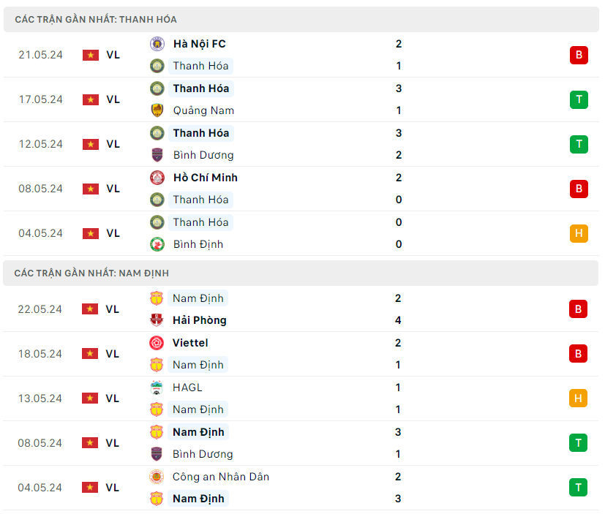Click the 'Các trận gần nhất: Thanh Hóa' header
This screenshot has height=514, width=605.
click(x=96, y=20)
